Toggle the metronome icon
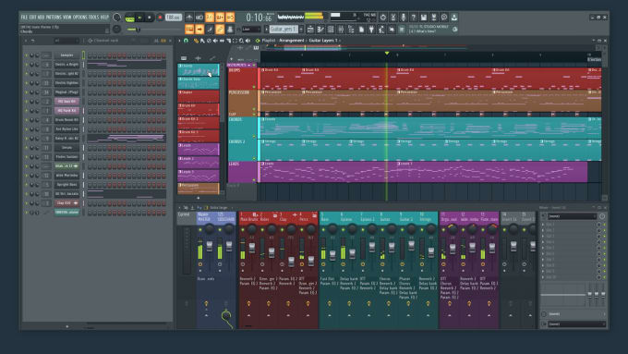This screenshot has width=628, height=354. [189, 18]
